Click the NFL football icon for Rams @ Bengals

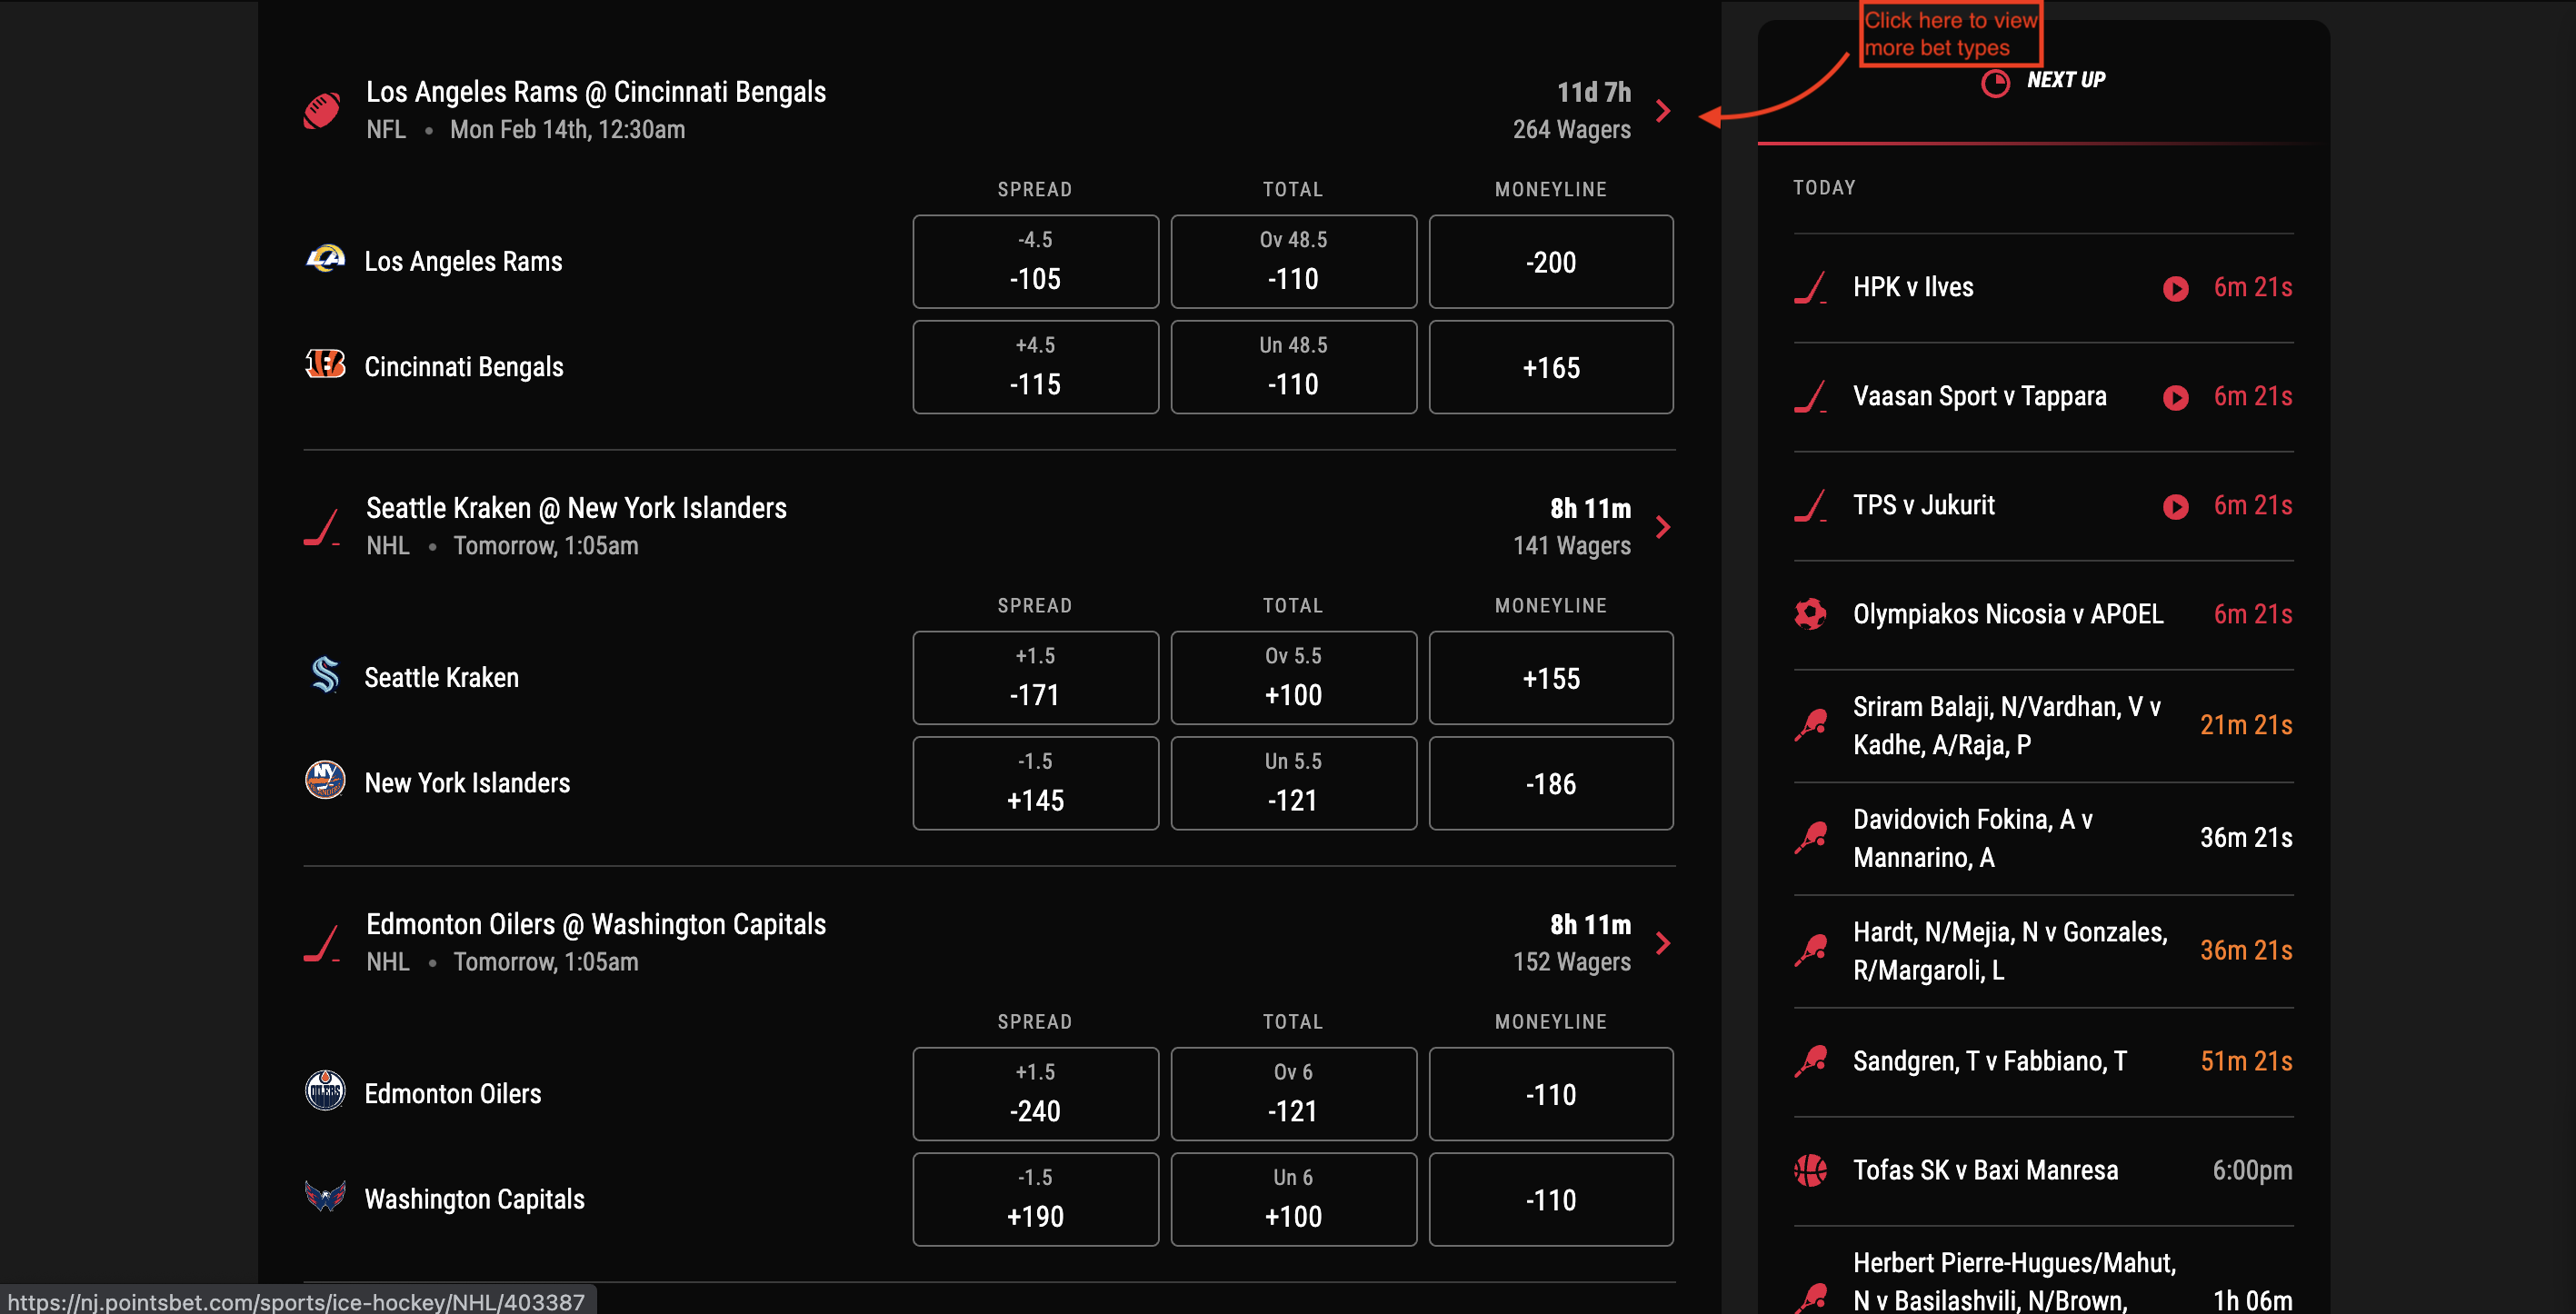(322, 111)
